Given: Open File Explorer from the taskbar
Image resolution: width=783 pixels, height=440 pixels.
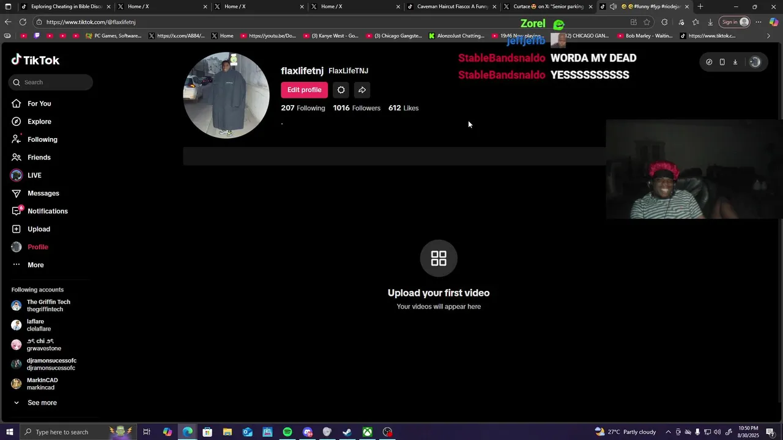Looking at the screenshot, I should [x=227, y=432].
